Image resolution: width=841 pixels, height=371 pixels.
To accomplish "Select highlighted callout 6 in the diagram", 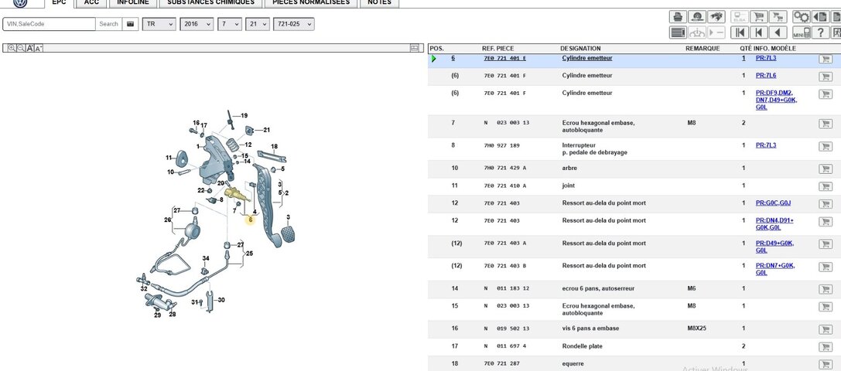I will [x=250, y=220].
